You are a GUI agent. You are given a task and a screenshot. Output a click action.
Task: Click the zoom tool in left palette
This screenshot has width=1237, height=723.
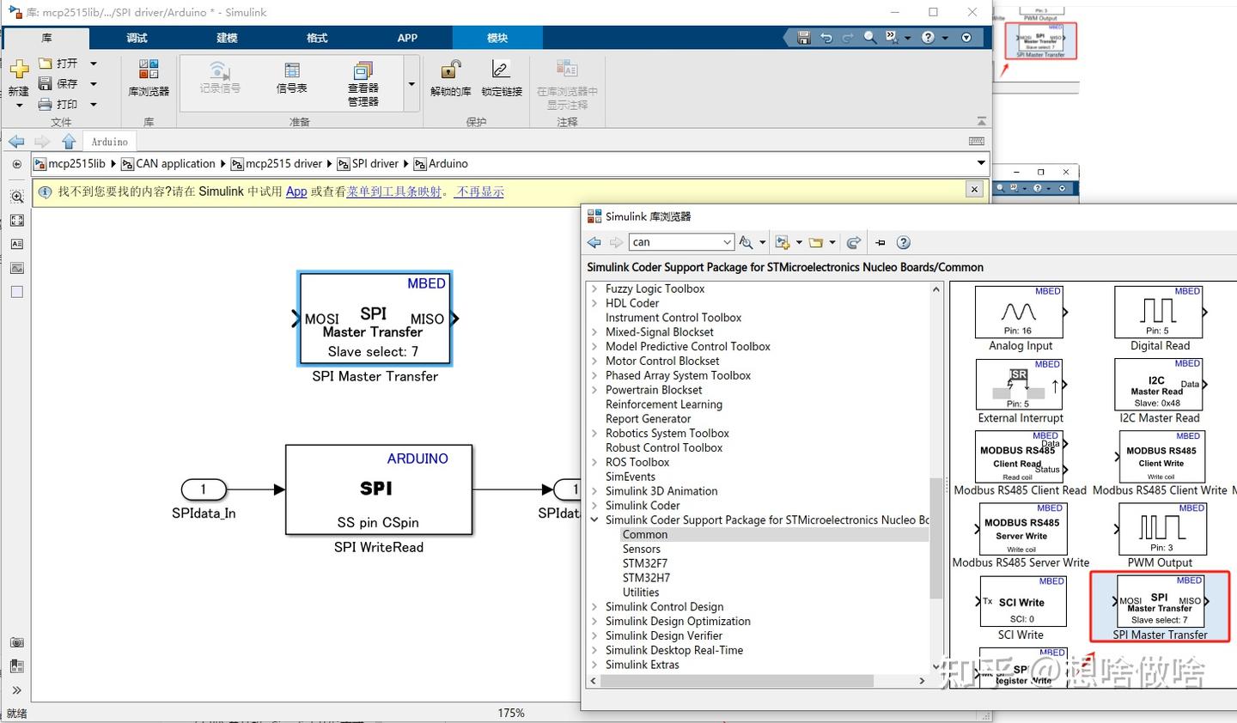pyautogui.click(x=16, y=197)
